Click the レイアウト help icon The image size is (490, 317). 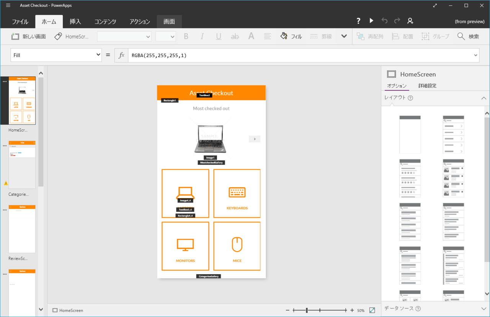click(410, 98)
